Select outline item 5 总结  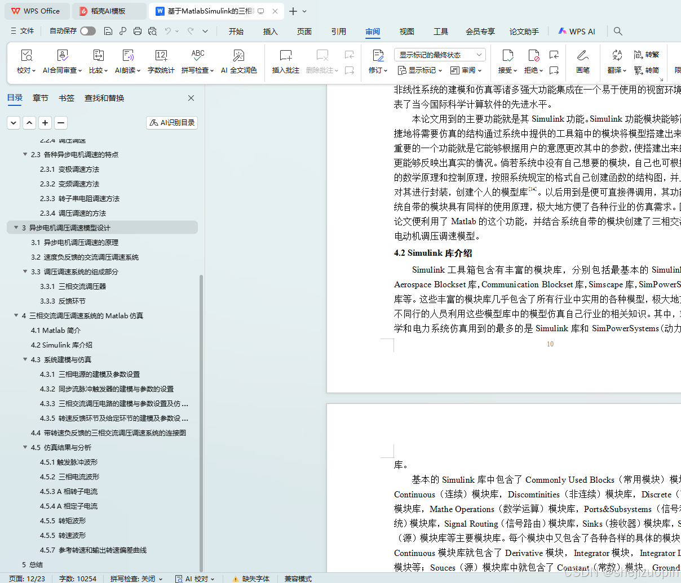pyautogui.click(x=32, y=564)
